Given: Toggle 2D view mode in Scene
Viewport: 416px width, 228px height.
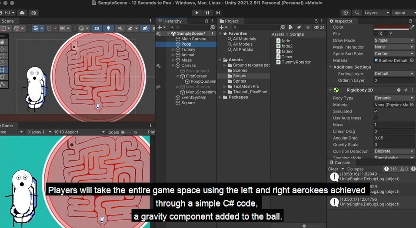Looking at the screenshot, I should [x=97, y=28].
